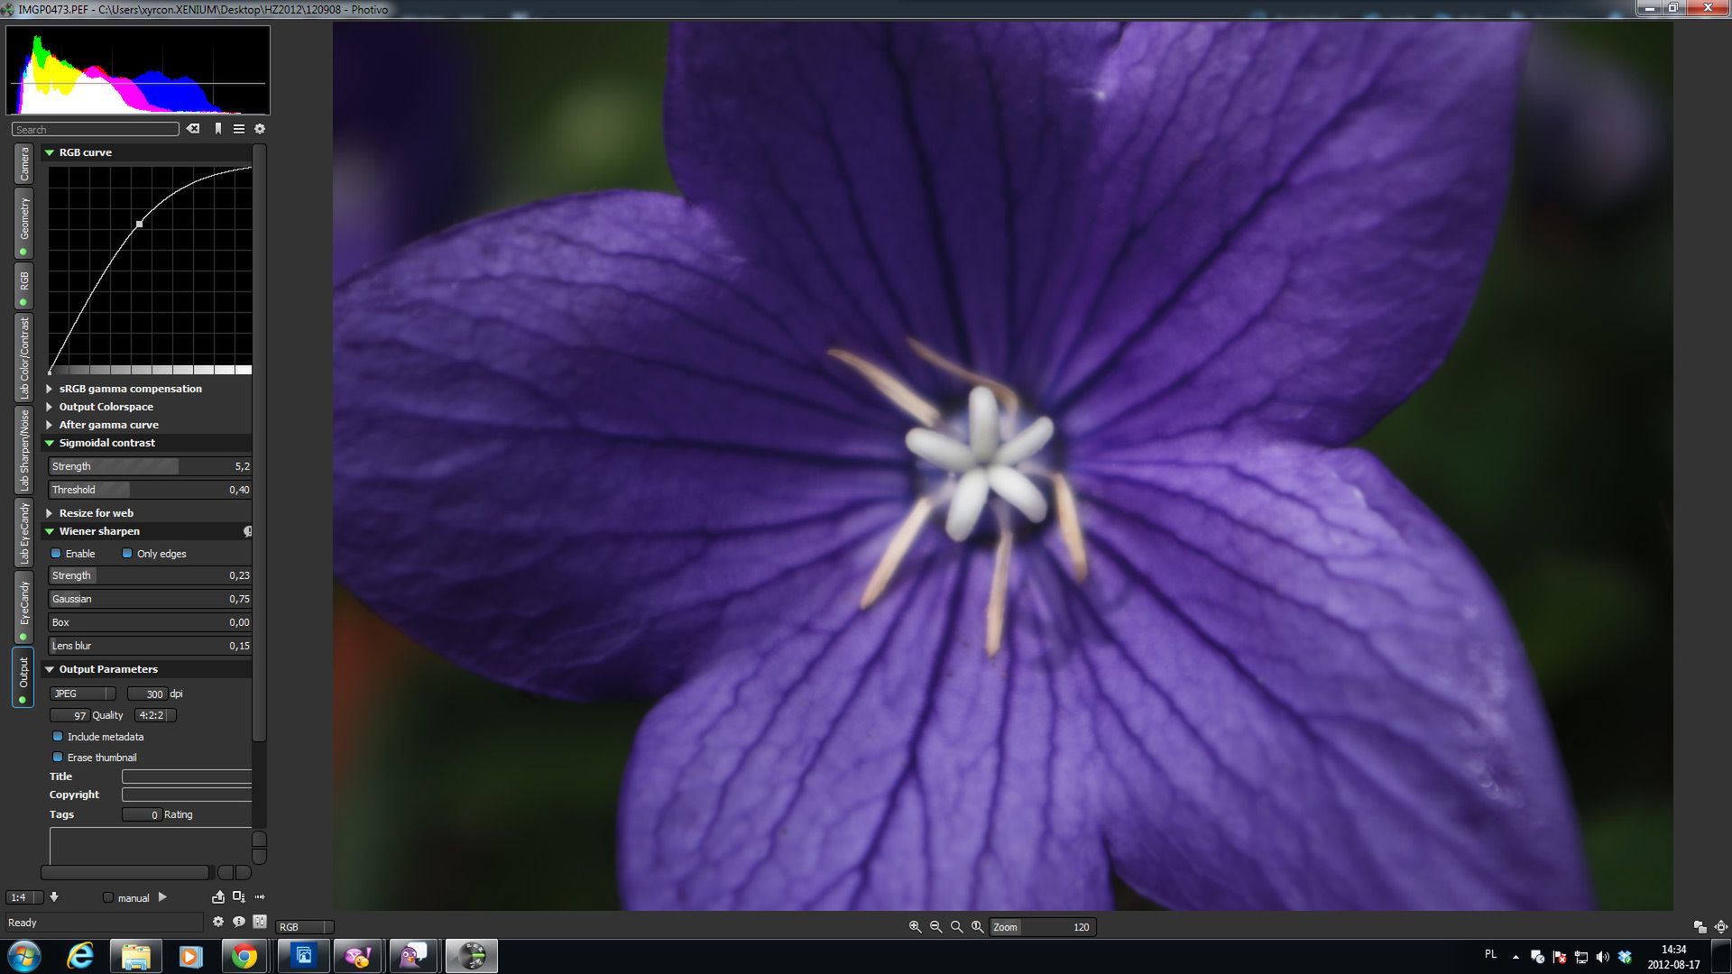Click the run pipe play button
The image size is (1732, 974).
point(162,897)
